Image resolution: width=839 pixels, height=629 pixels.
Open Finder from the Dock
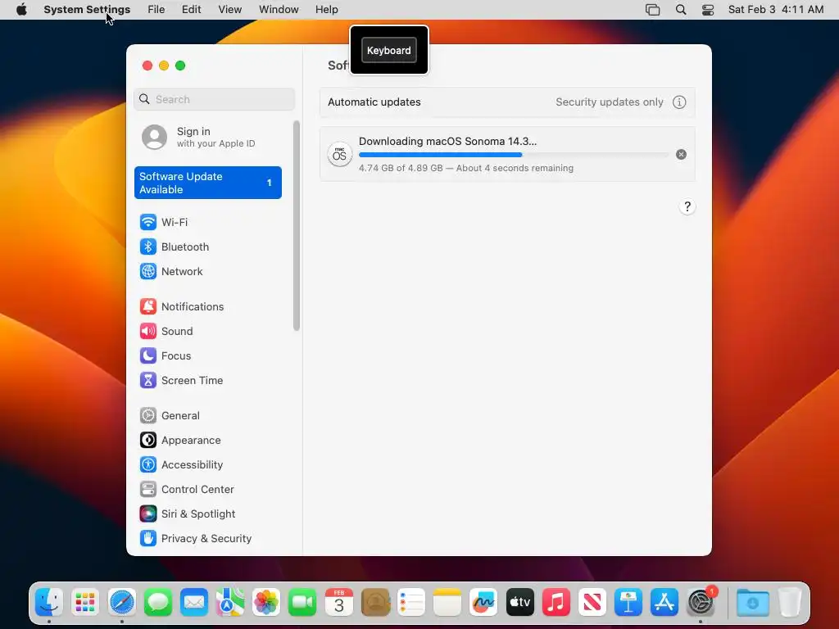point(48,602)
